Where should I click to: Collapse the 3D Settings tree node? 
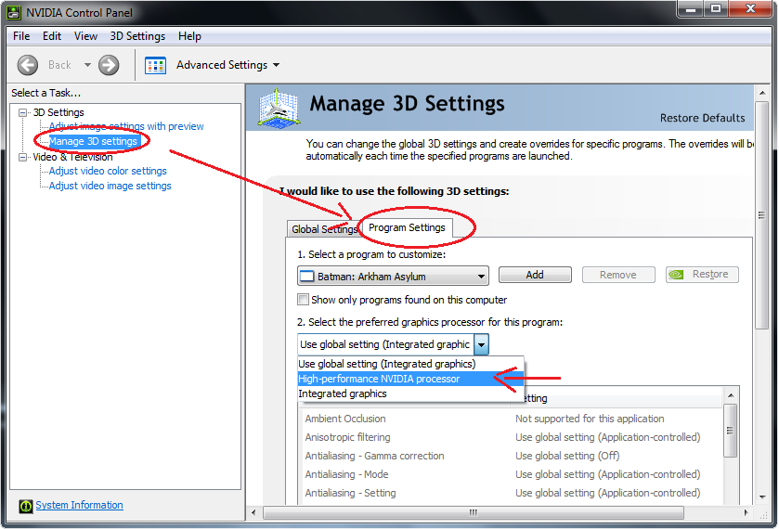23,112
